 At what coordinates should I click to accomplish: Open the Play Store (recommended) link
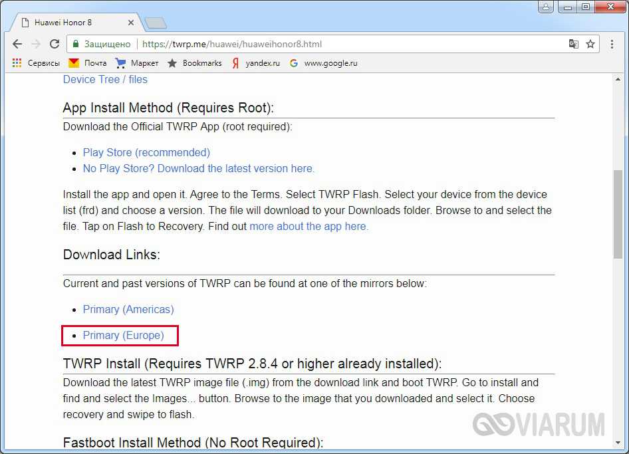(146, 153)
